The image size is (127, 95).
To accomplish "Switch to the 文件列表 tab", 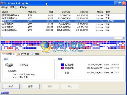I will pos(23,54).
